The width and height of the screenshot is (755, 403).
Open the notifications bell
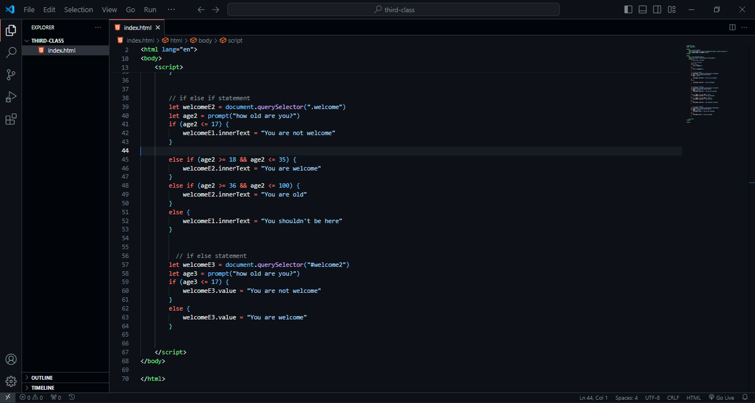pos(746,398)
